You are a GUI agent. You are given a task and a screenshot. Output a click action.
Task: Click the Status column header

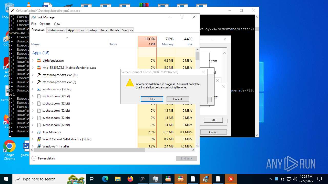coord(122,41)
